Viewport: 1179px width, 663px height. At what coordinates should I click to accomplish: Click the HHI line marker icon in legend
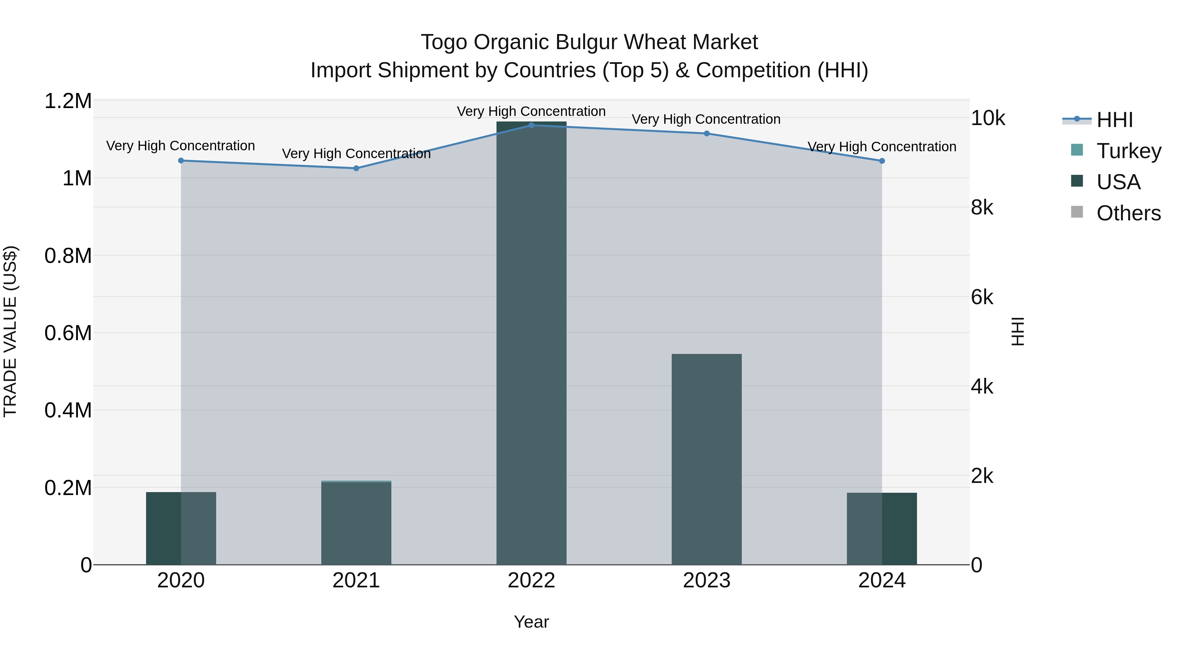(x=1076, y=119)
